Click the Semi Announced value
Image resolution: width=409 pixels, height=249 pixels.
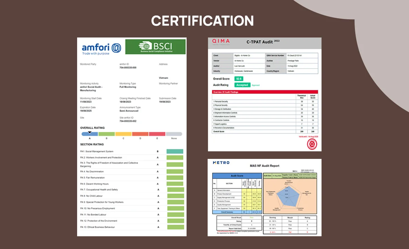pyautogui.click(x=129, y=111)
